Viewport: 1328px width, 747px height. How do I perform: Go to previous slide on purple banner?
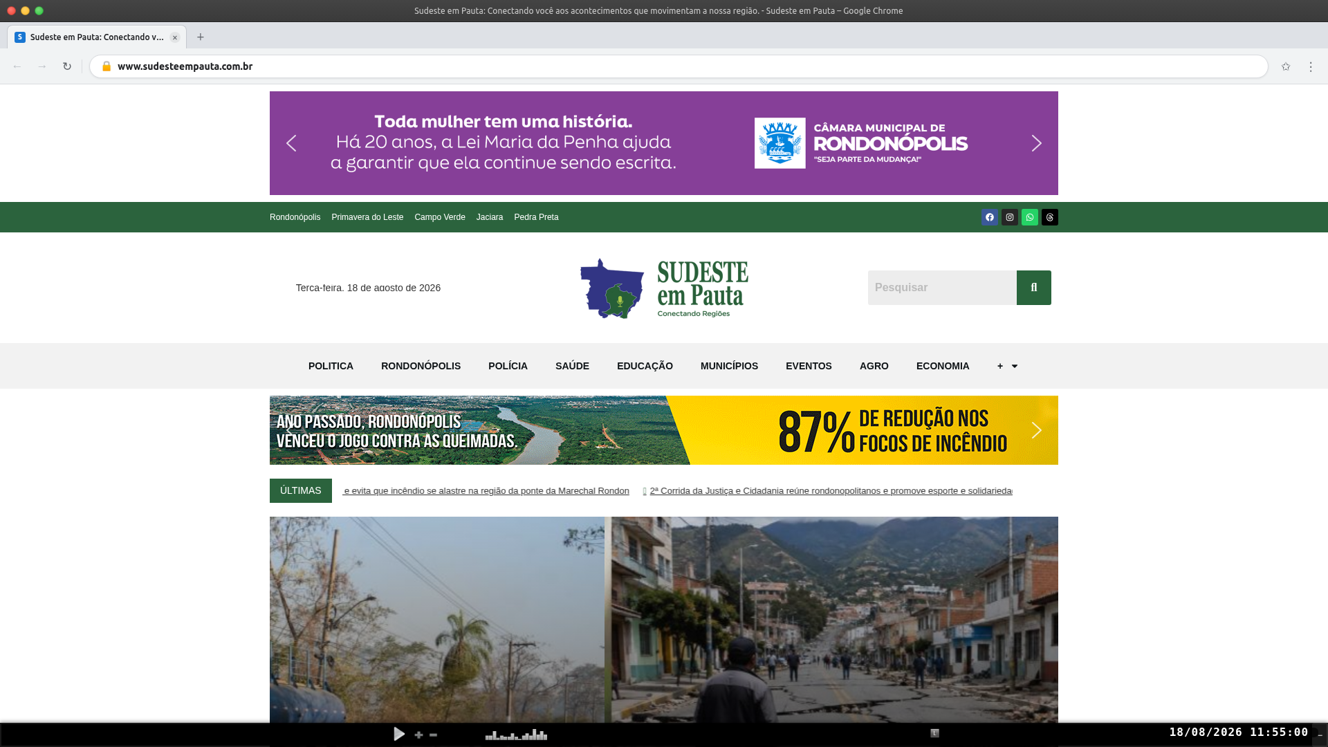coord(291,143)
